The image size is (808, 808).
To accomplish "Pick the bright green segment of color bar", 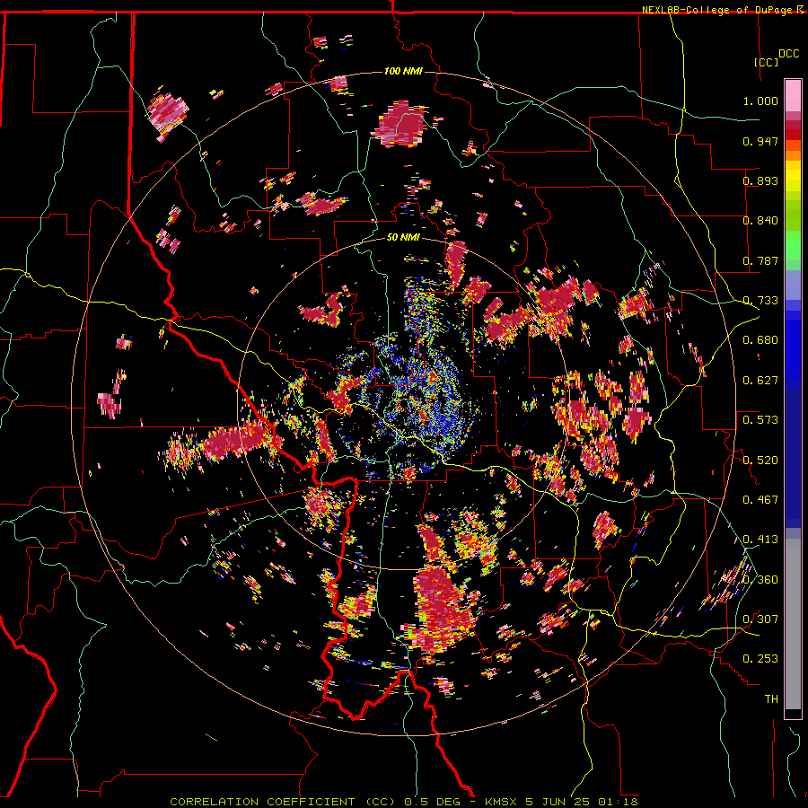I will [793, 245].
